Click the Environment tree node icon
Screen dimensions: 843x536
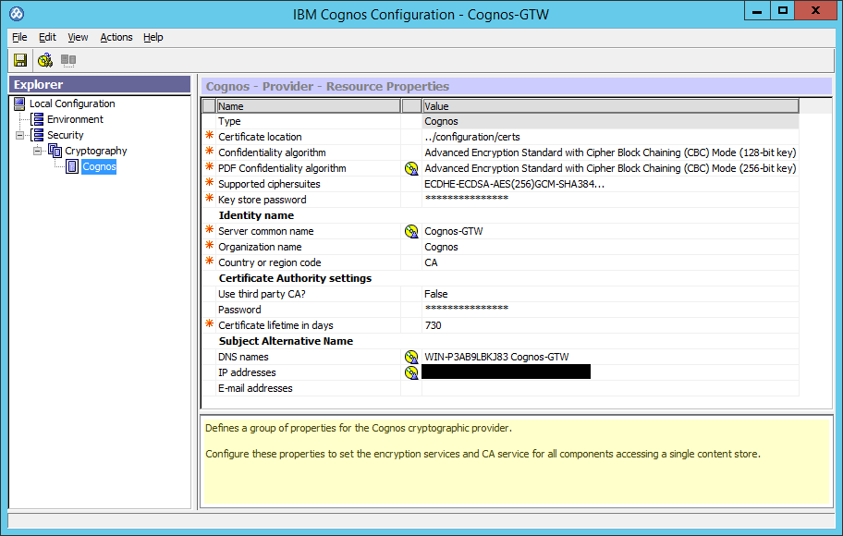[37, 119]
